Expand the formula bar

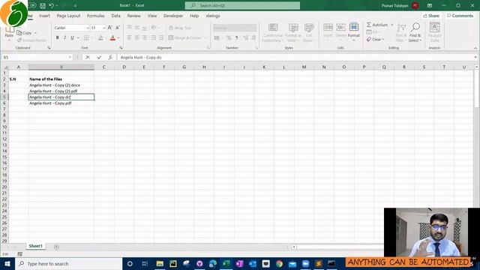475,57
